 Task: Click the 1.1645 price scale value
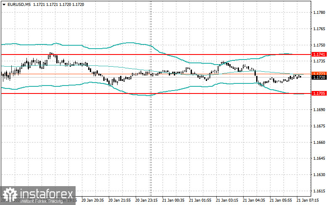click(319, 158)
